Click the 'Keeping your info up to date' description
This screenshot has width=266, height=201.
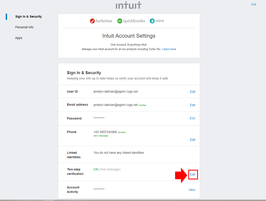pyautogui.click(x=118, y=78)
